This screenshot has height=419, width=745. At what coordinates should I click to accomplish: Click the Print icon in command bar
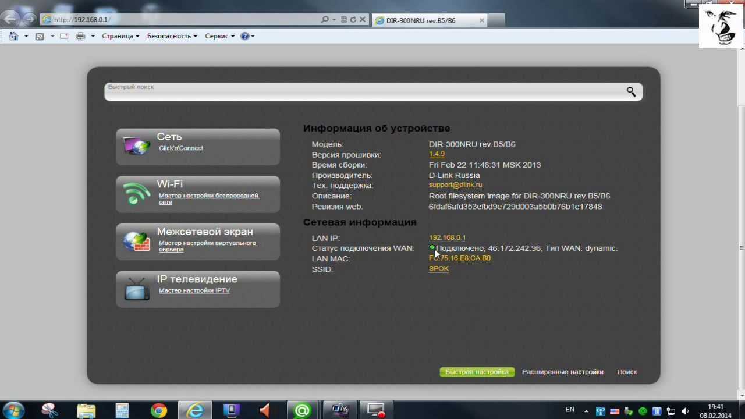[x=80, y=36]
